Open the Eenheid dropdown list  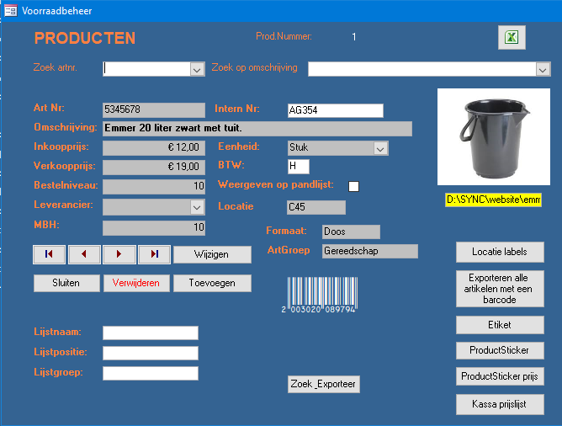click(380, 148)
